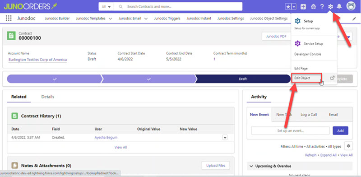Image resolution: width=361 pixels, height=177 pixels.
Task: Expand the favorites list dropdown arrow
Action: coord(294,7)
